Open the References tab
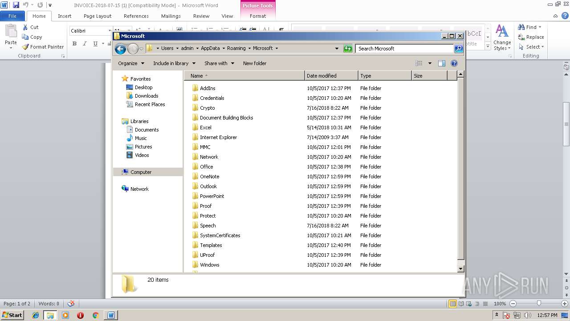The height and width of the screenshot is (321, 570). point(136,16)
